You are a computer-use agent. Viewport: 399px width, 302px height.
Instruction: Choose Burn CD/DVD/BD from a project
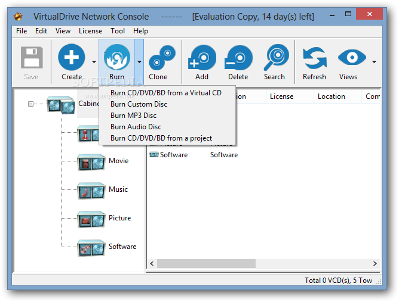click(x=167, y=138)
